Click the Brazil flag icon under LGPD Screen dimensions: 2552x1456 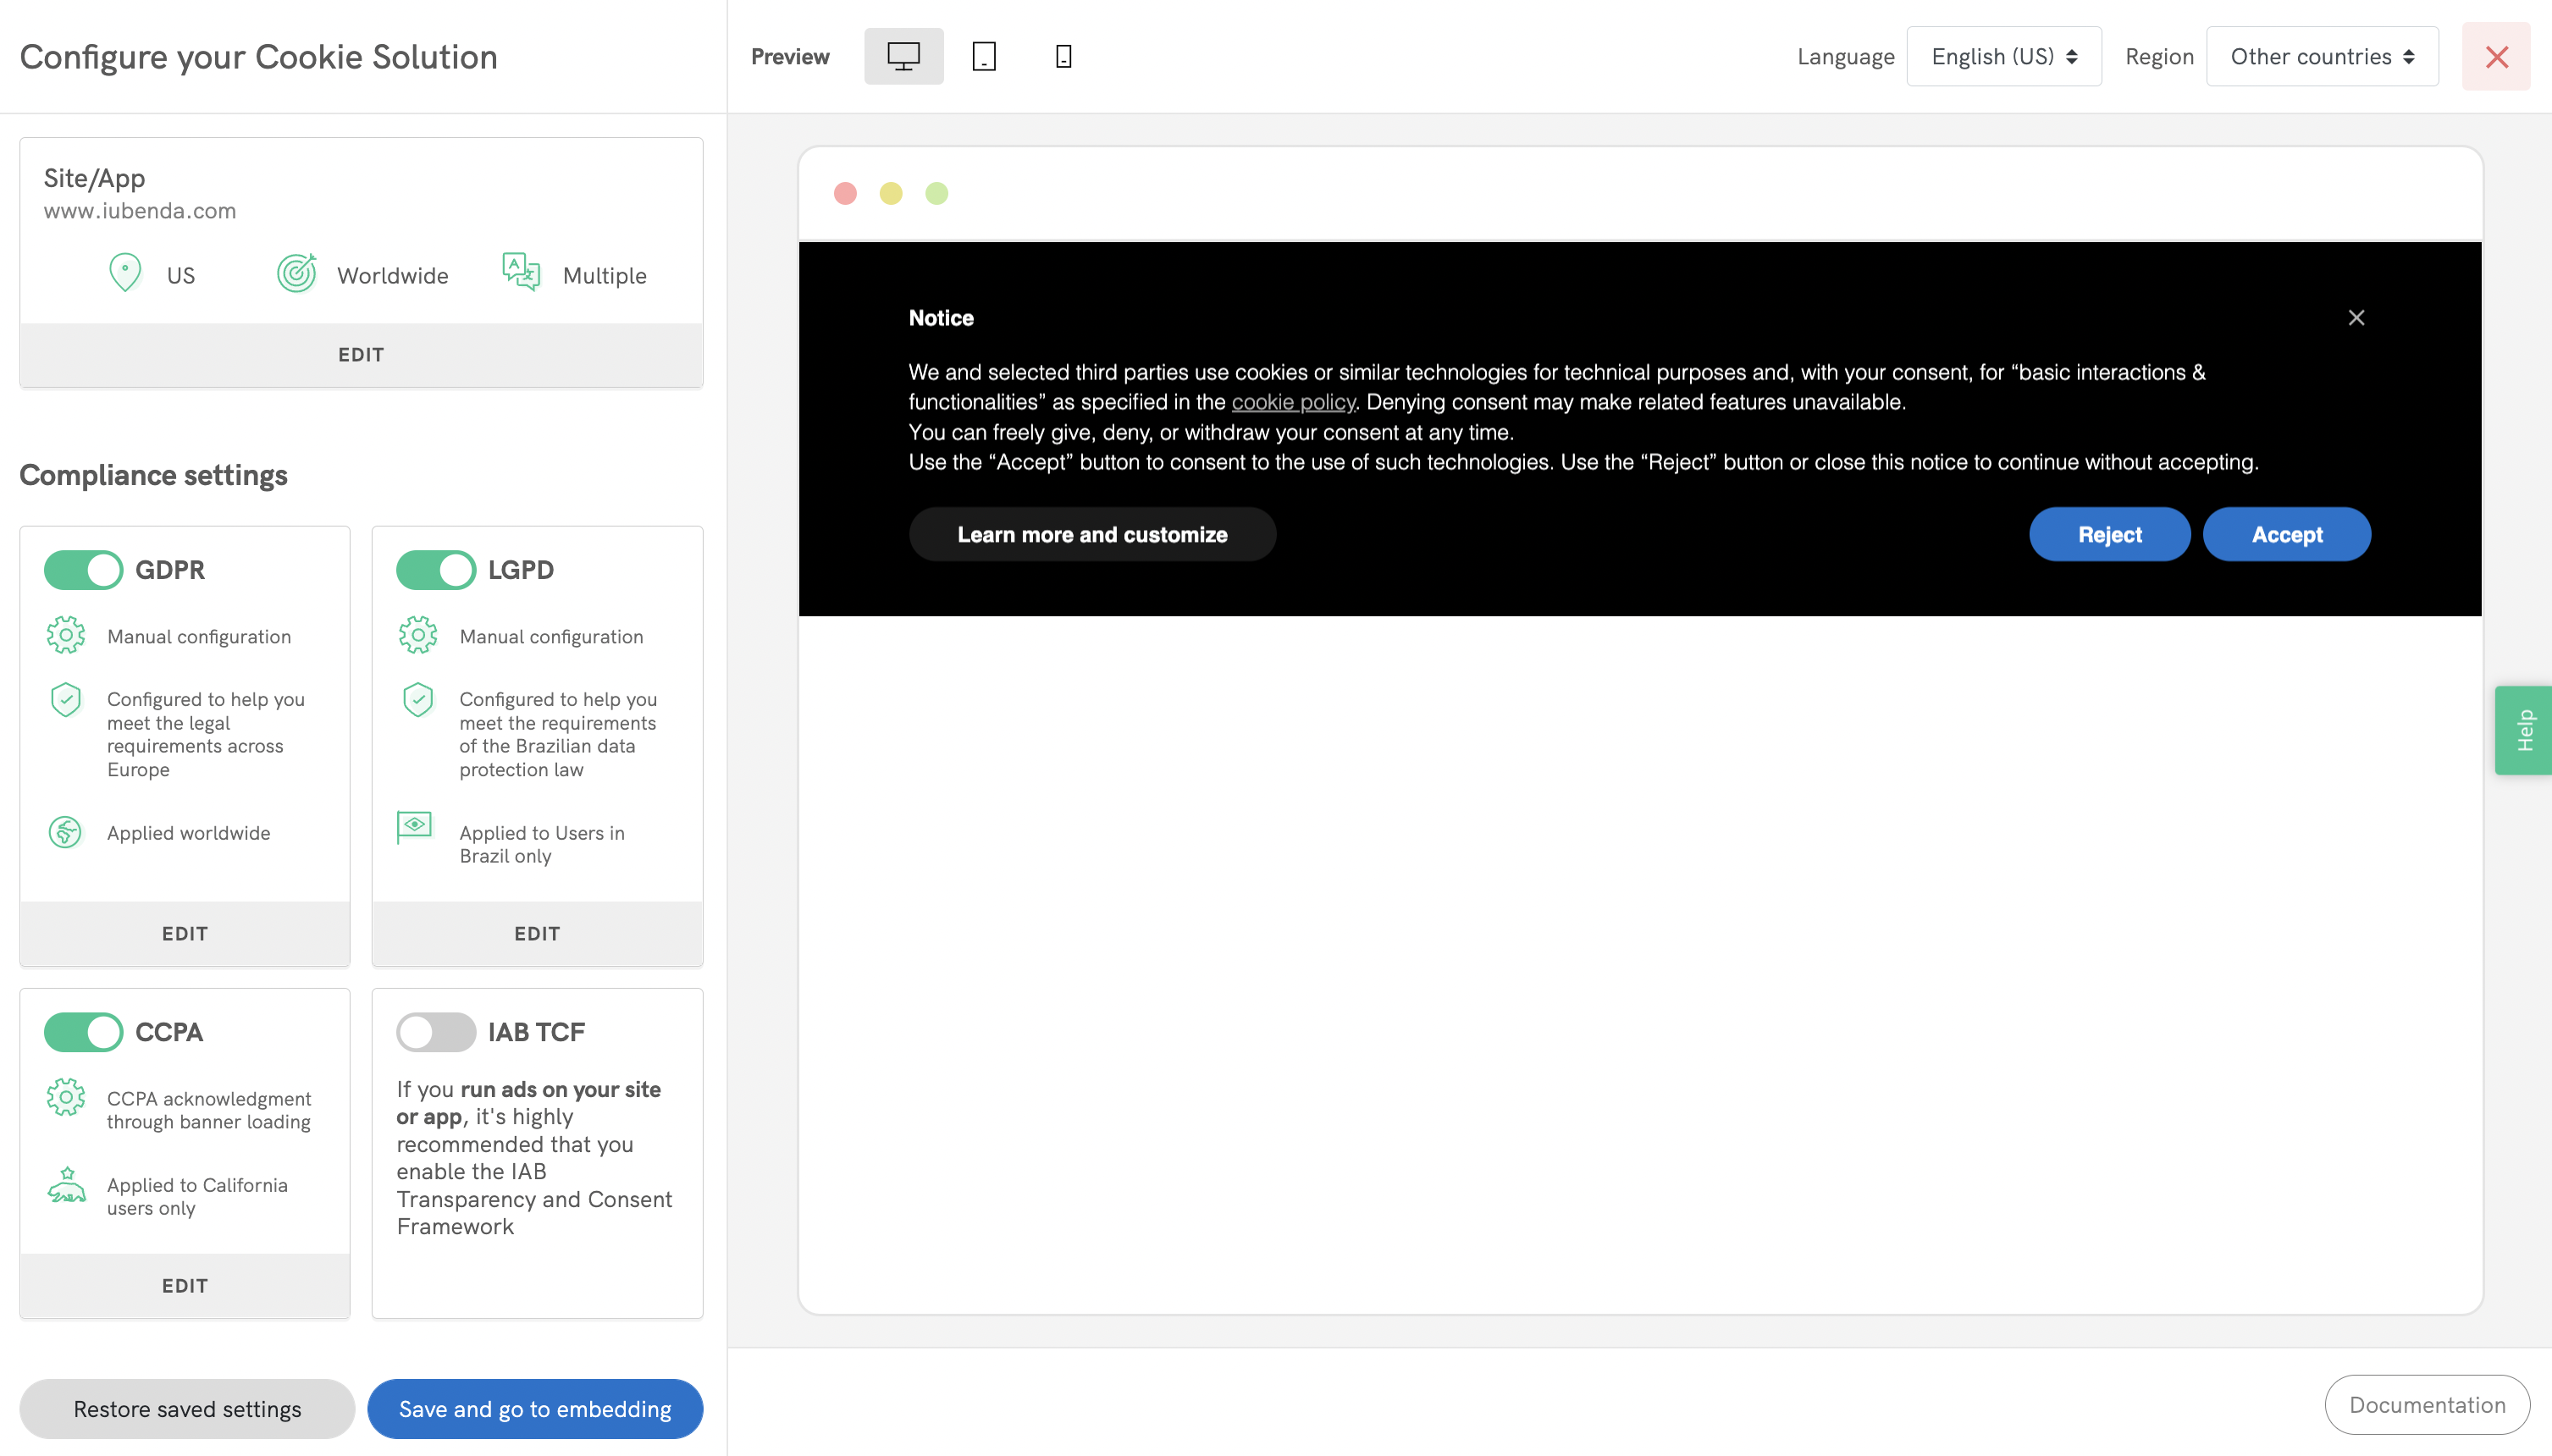(x=417, y=826)
